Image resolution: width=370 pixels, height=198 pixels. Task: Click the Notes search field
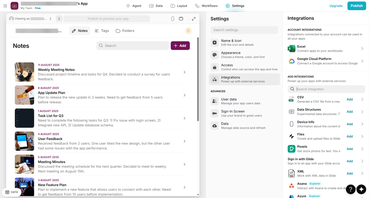(133, 46)
